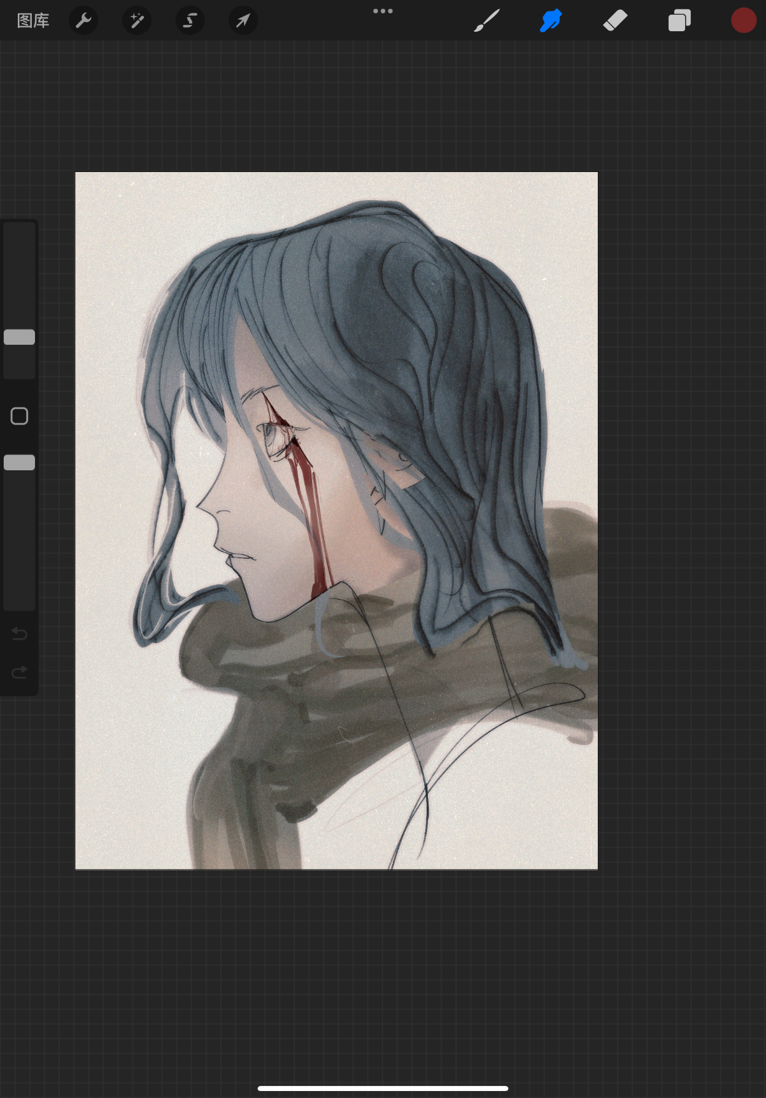Screen dimensions: 766x1098
Task: Open the Adjustments magic wand menu
Action: [x=137, y=20]
